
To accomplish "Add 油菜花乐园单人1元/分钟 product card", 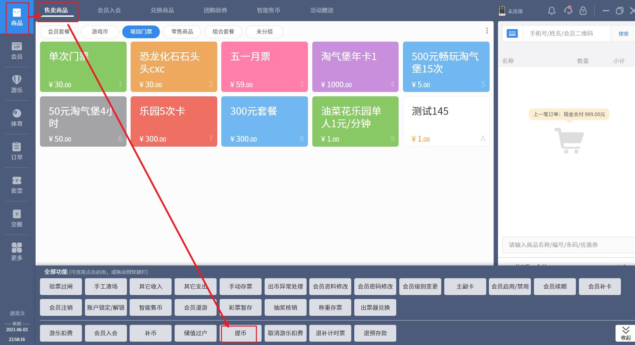I will [355, 121].
